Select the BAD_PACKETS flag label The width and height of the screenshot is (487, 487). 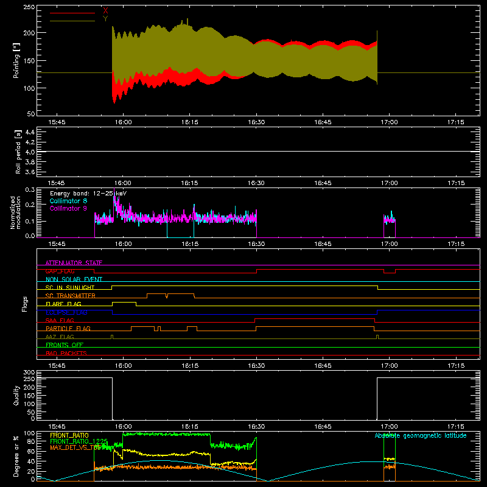tap(66, 353)
